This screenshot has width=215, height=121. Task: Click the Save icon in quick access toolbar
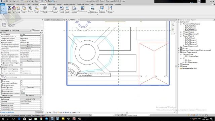point(7,1)
